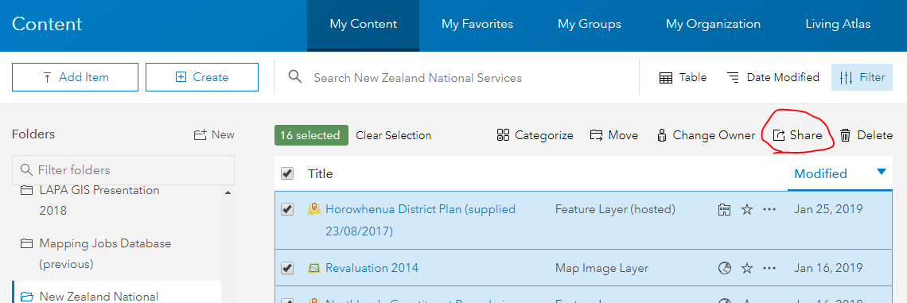Change Owner of selected items
907x303 pixels.
pos(706,135)
